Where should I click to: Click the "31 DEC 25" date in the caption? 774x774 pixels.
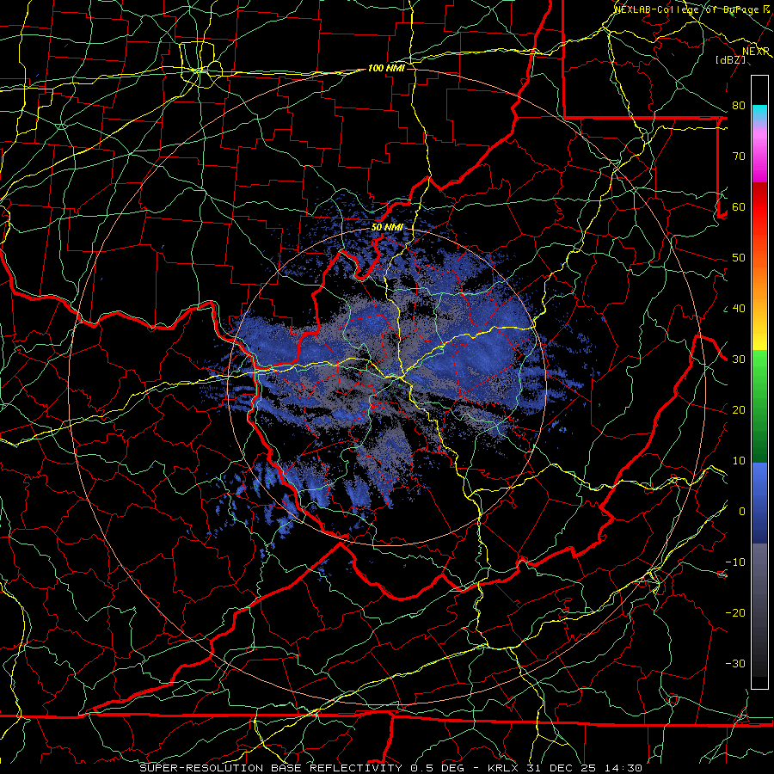click(562, 768)
